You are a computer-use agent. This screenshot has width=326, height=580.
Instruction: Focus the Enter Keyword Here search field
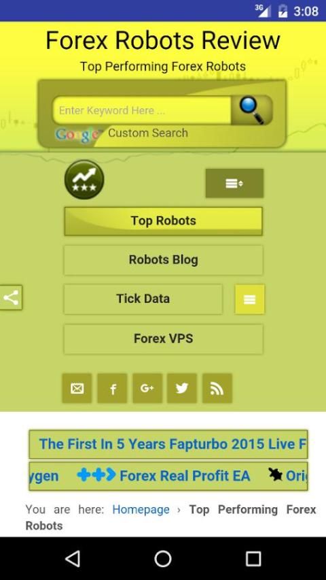point(142,110)
